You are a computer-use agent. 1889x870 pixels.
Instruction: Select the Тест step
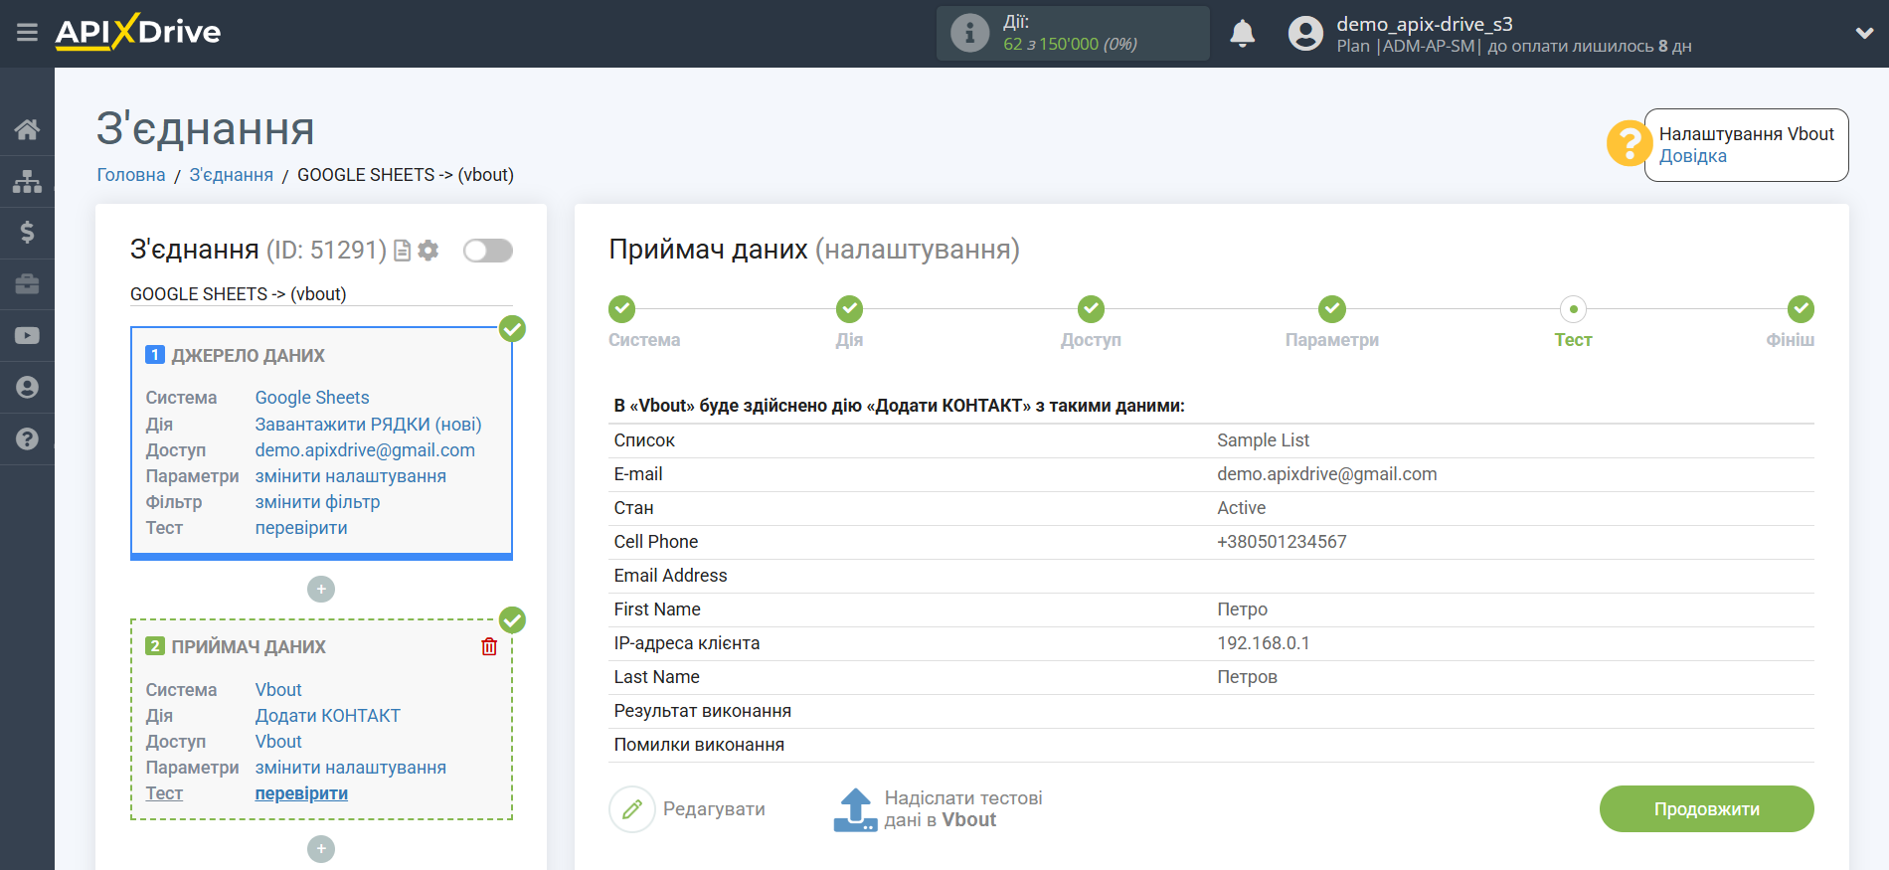(x=1573, y=309)
